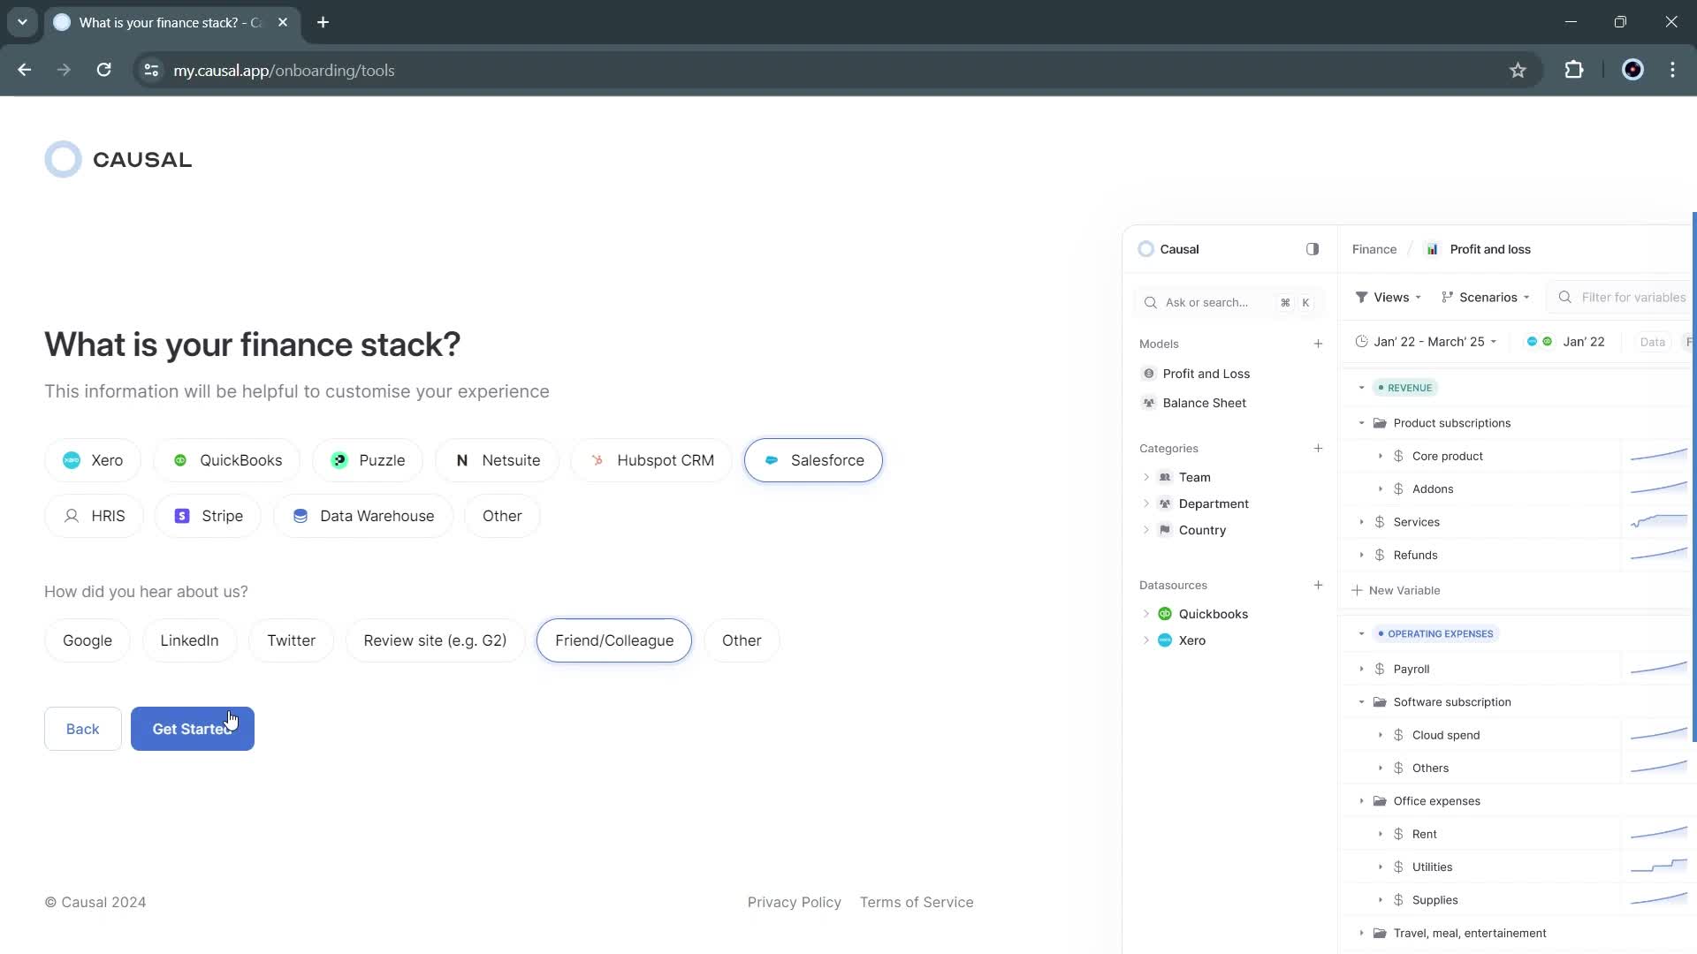This screenshot has height=954, width=1697.
Task: Click the New Variable plus icon
Action: click(x=1357, y=589)
